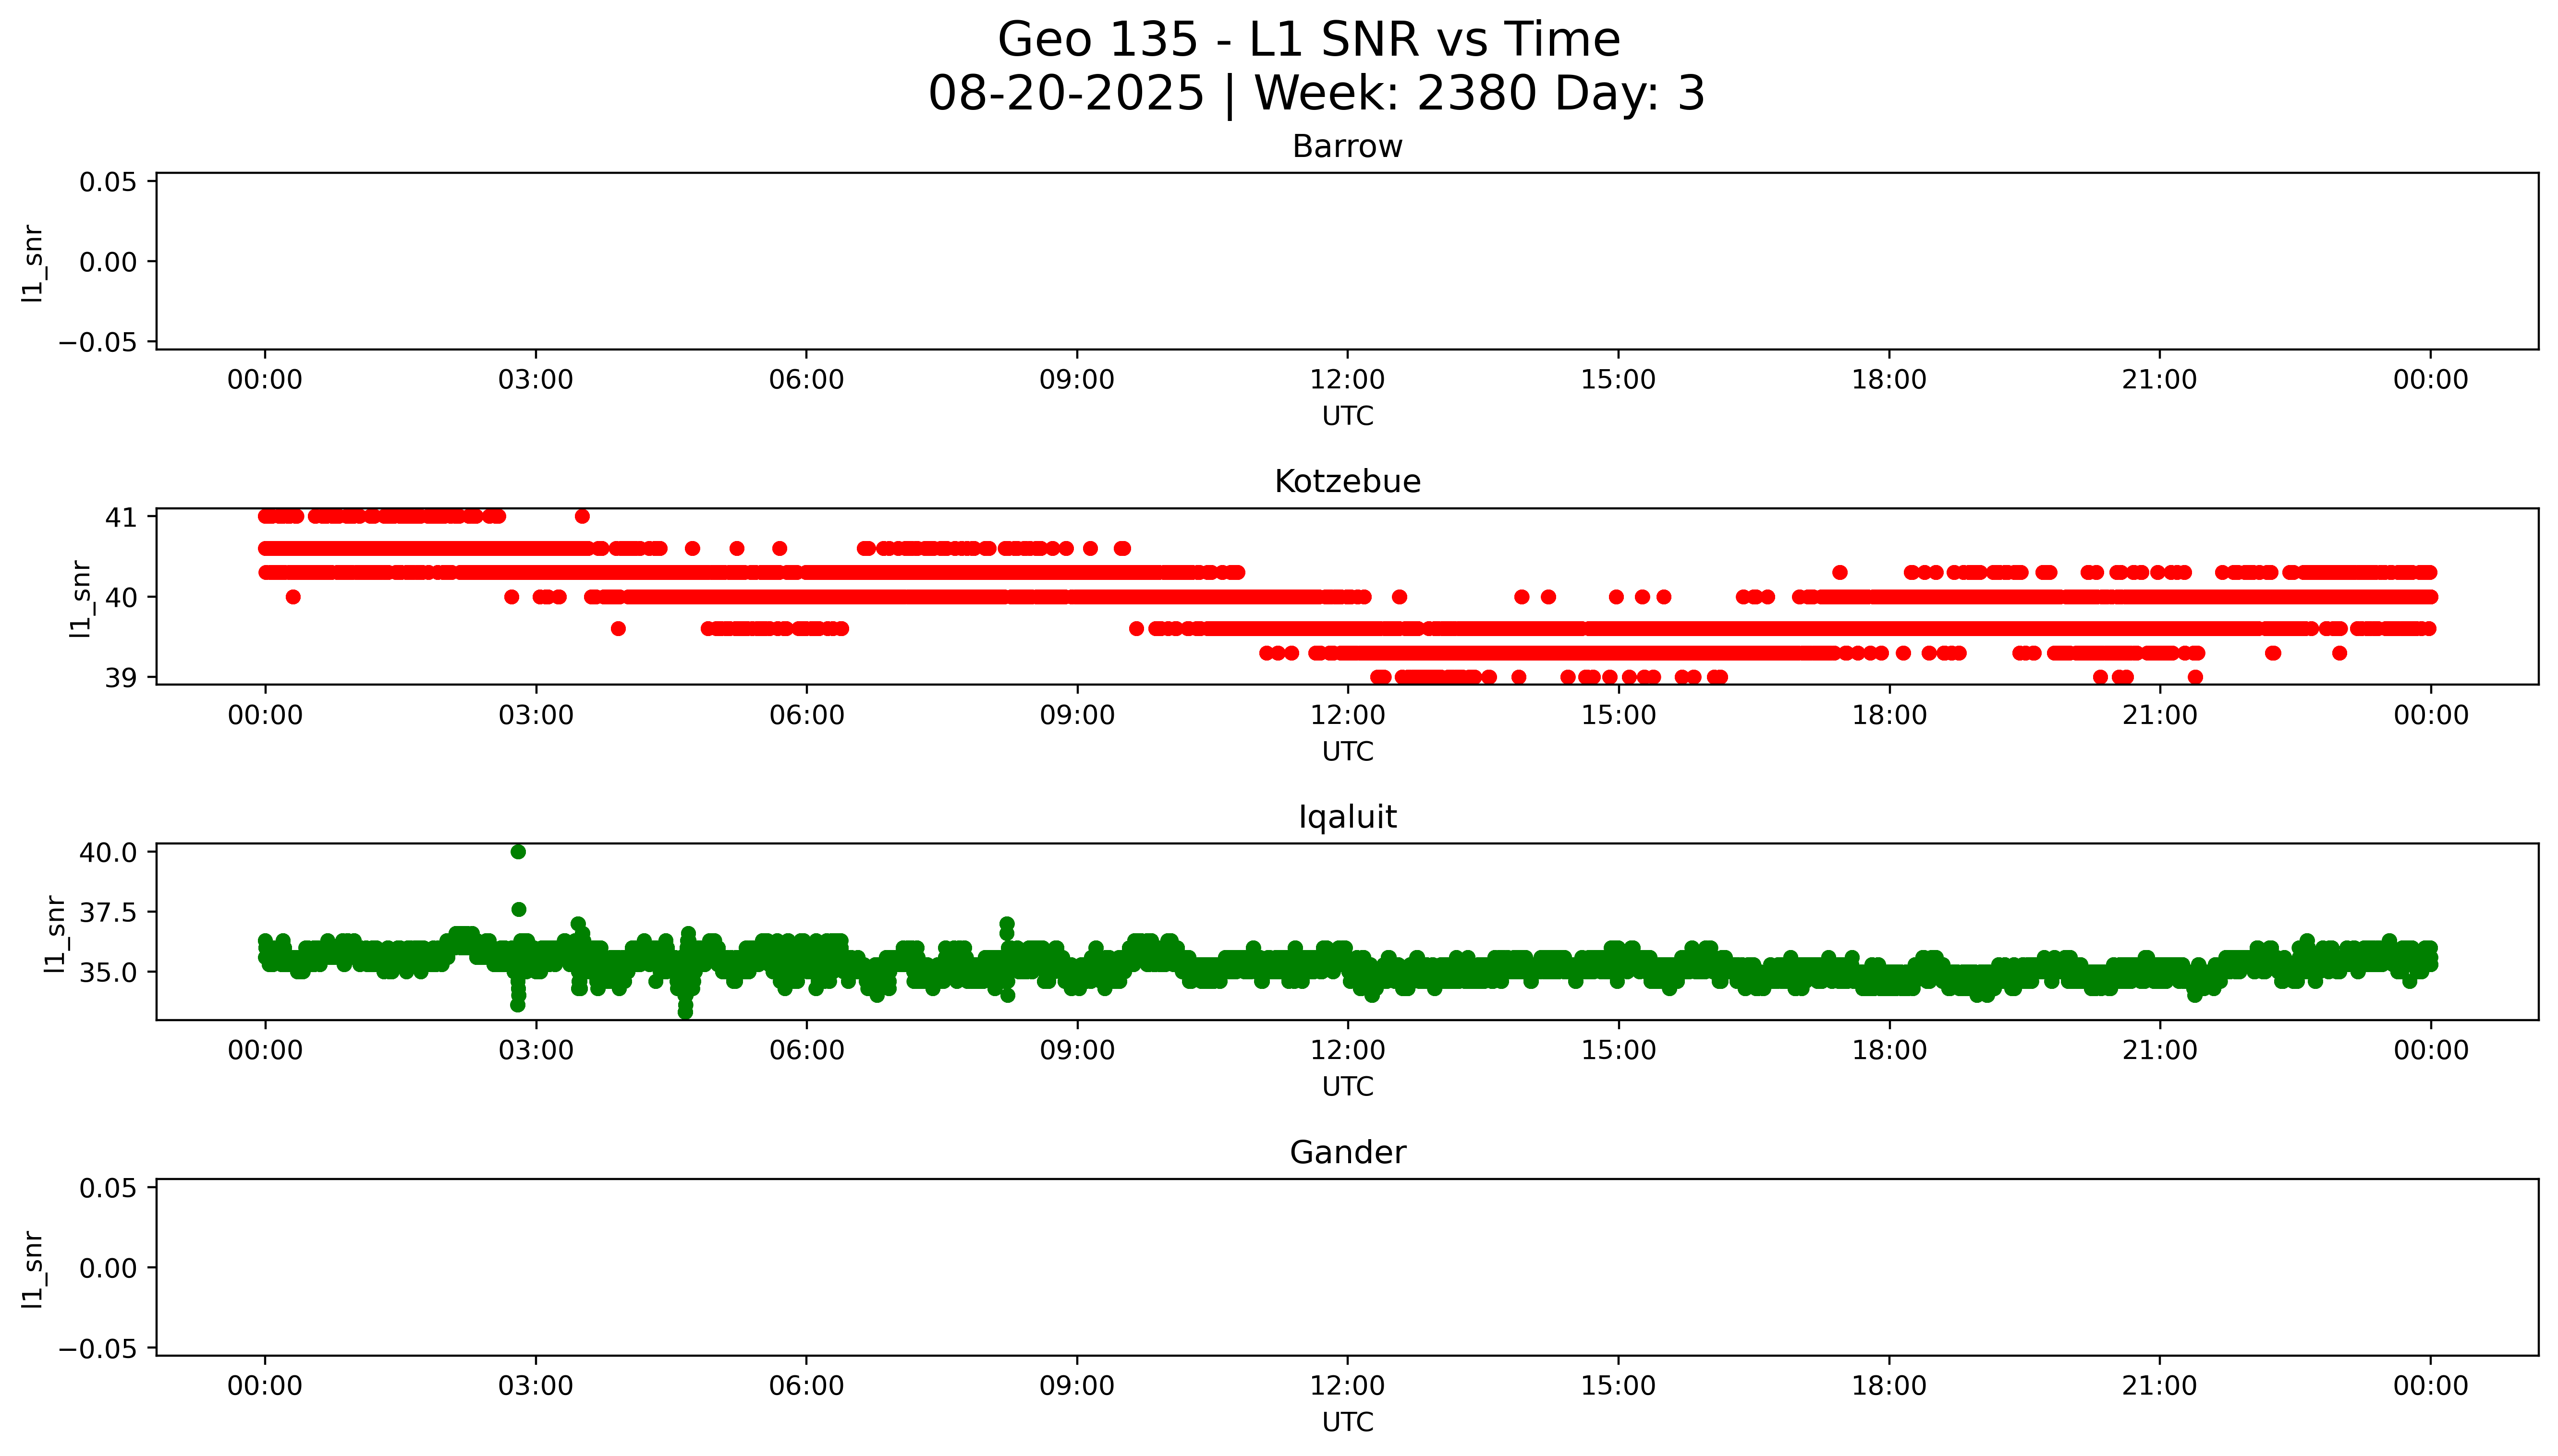Click the 37.5 y-tick on the Iqaluit plot
The height and width of the screenshot is (1456, 2558).
tap(108, 912)
